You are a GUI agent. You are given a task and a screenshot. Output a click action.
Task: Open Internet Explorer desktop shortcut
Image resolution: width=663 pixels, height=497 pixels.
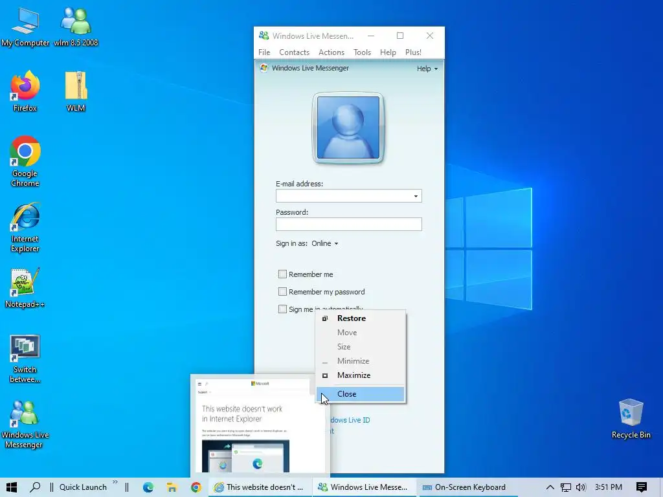[25, 227]
